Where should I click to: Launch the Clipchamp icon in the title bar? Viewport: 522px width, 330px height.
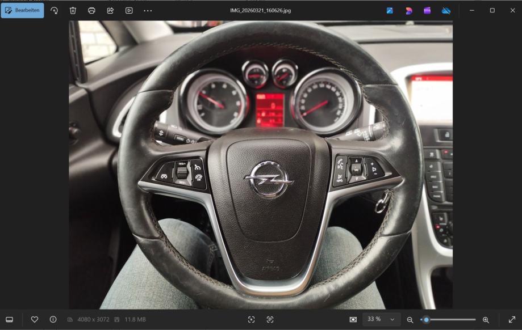point(409,11)
